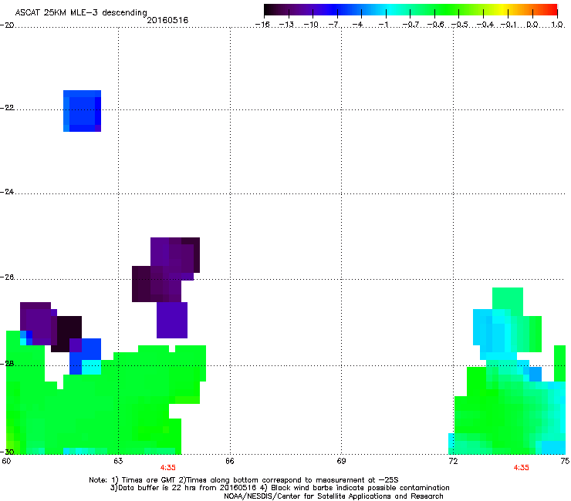Screen dimensions: 571x501
Task: Click the longitude axis label '66'
Action: click(x=230, y=461)
